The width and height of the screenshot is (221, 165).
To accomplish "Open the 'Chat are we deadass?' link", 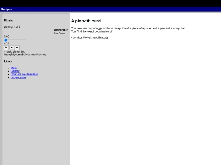I will click(x=25, y=74).
